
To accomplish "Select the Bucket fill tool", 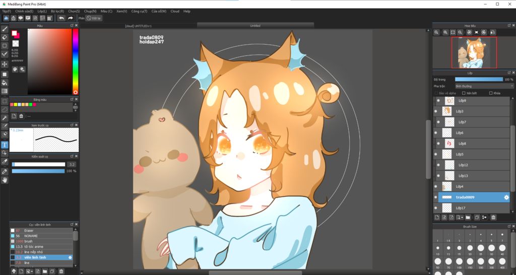I will point(5,83).
